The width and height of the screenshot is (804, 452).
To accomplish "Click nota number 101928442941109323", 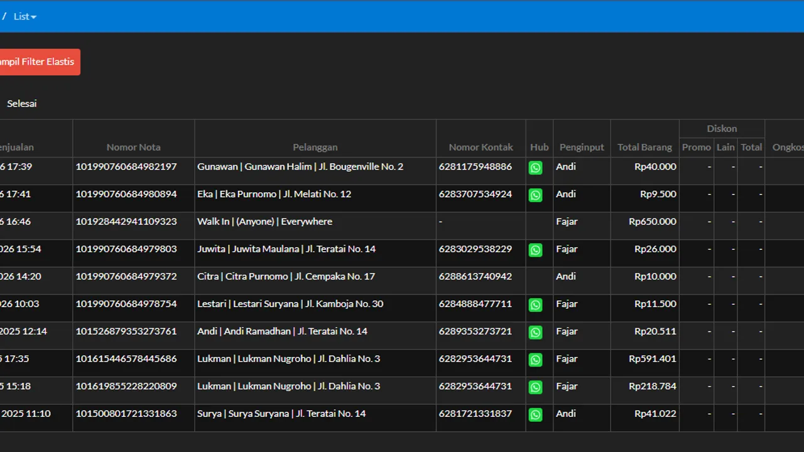I will click(x=126, y=222).
